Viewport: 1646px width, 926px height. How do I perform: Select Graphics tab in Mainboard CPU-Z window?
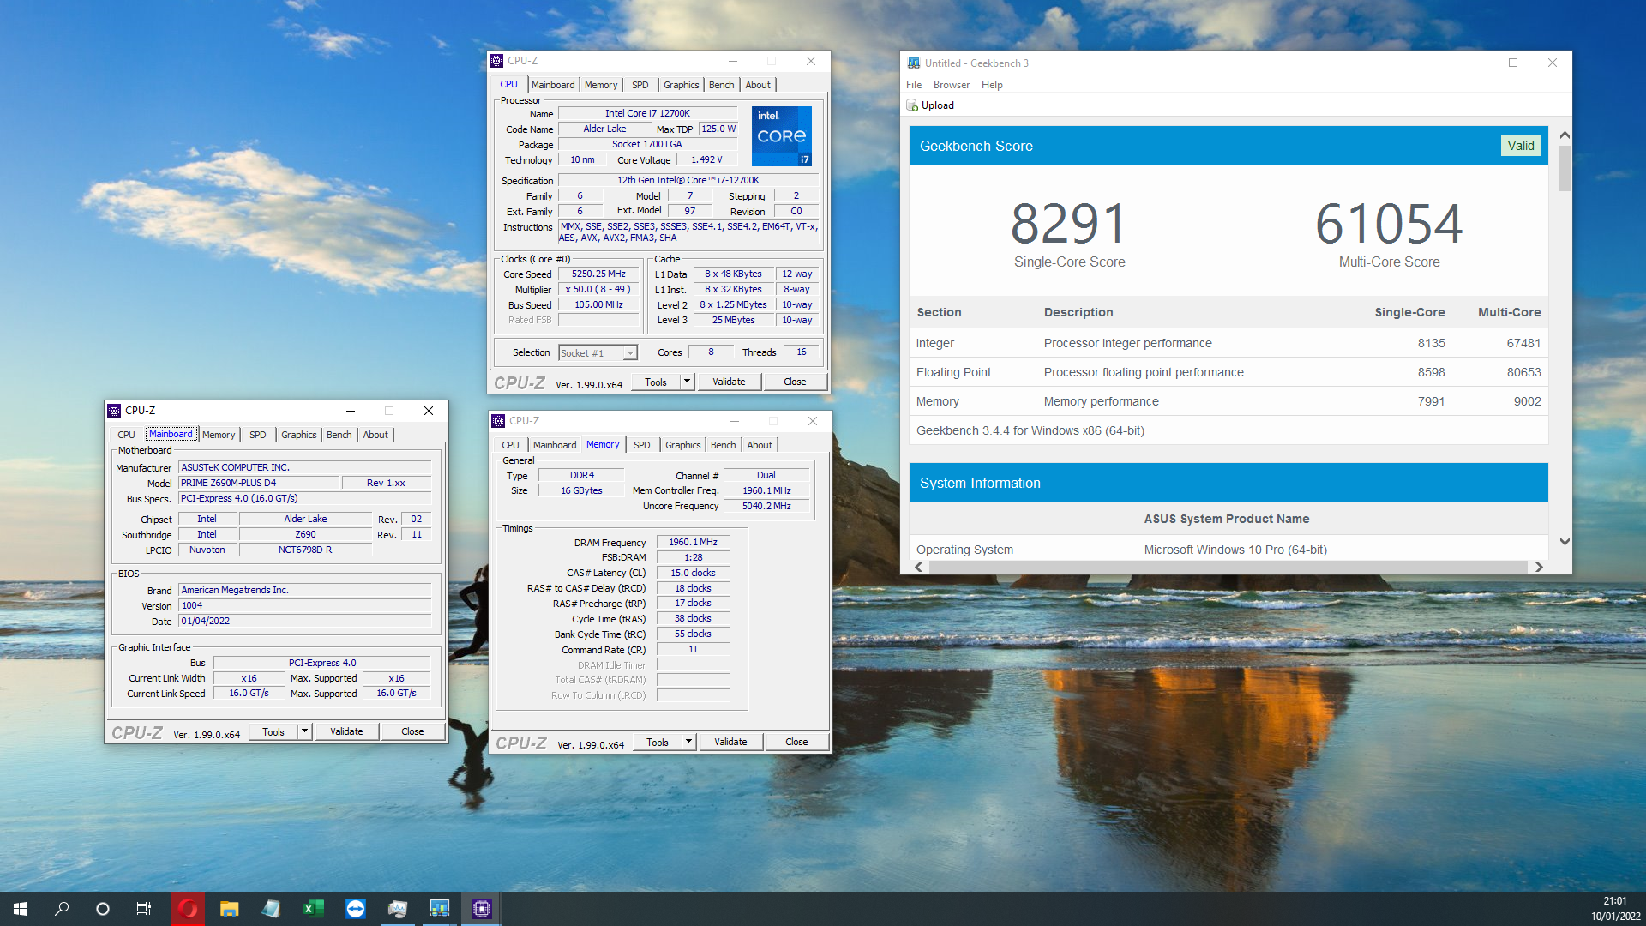(x=299, y=435)
